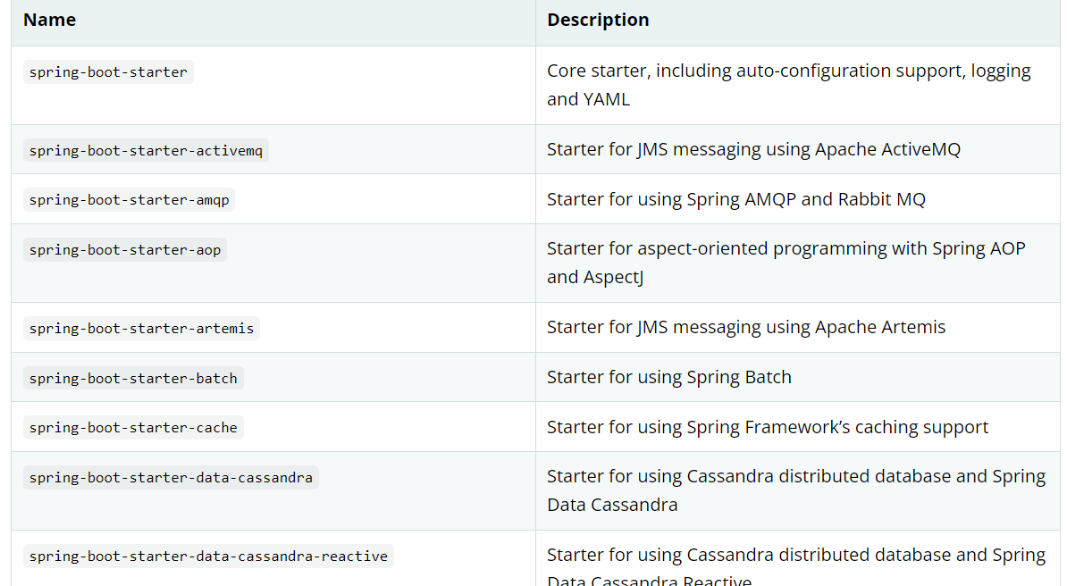
Task: Click the Apache Artemis description text
Action: pyautogui.click(x=746, y=327)
